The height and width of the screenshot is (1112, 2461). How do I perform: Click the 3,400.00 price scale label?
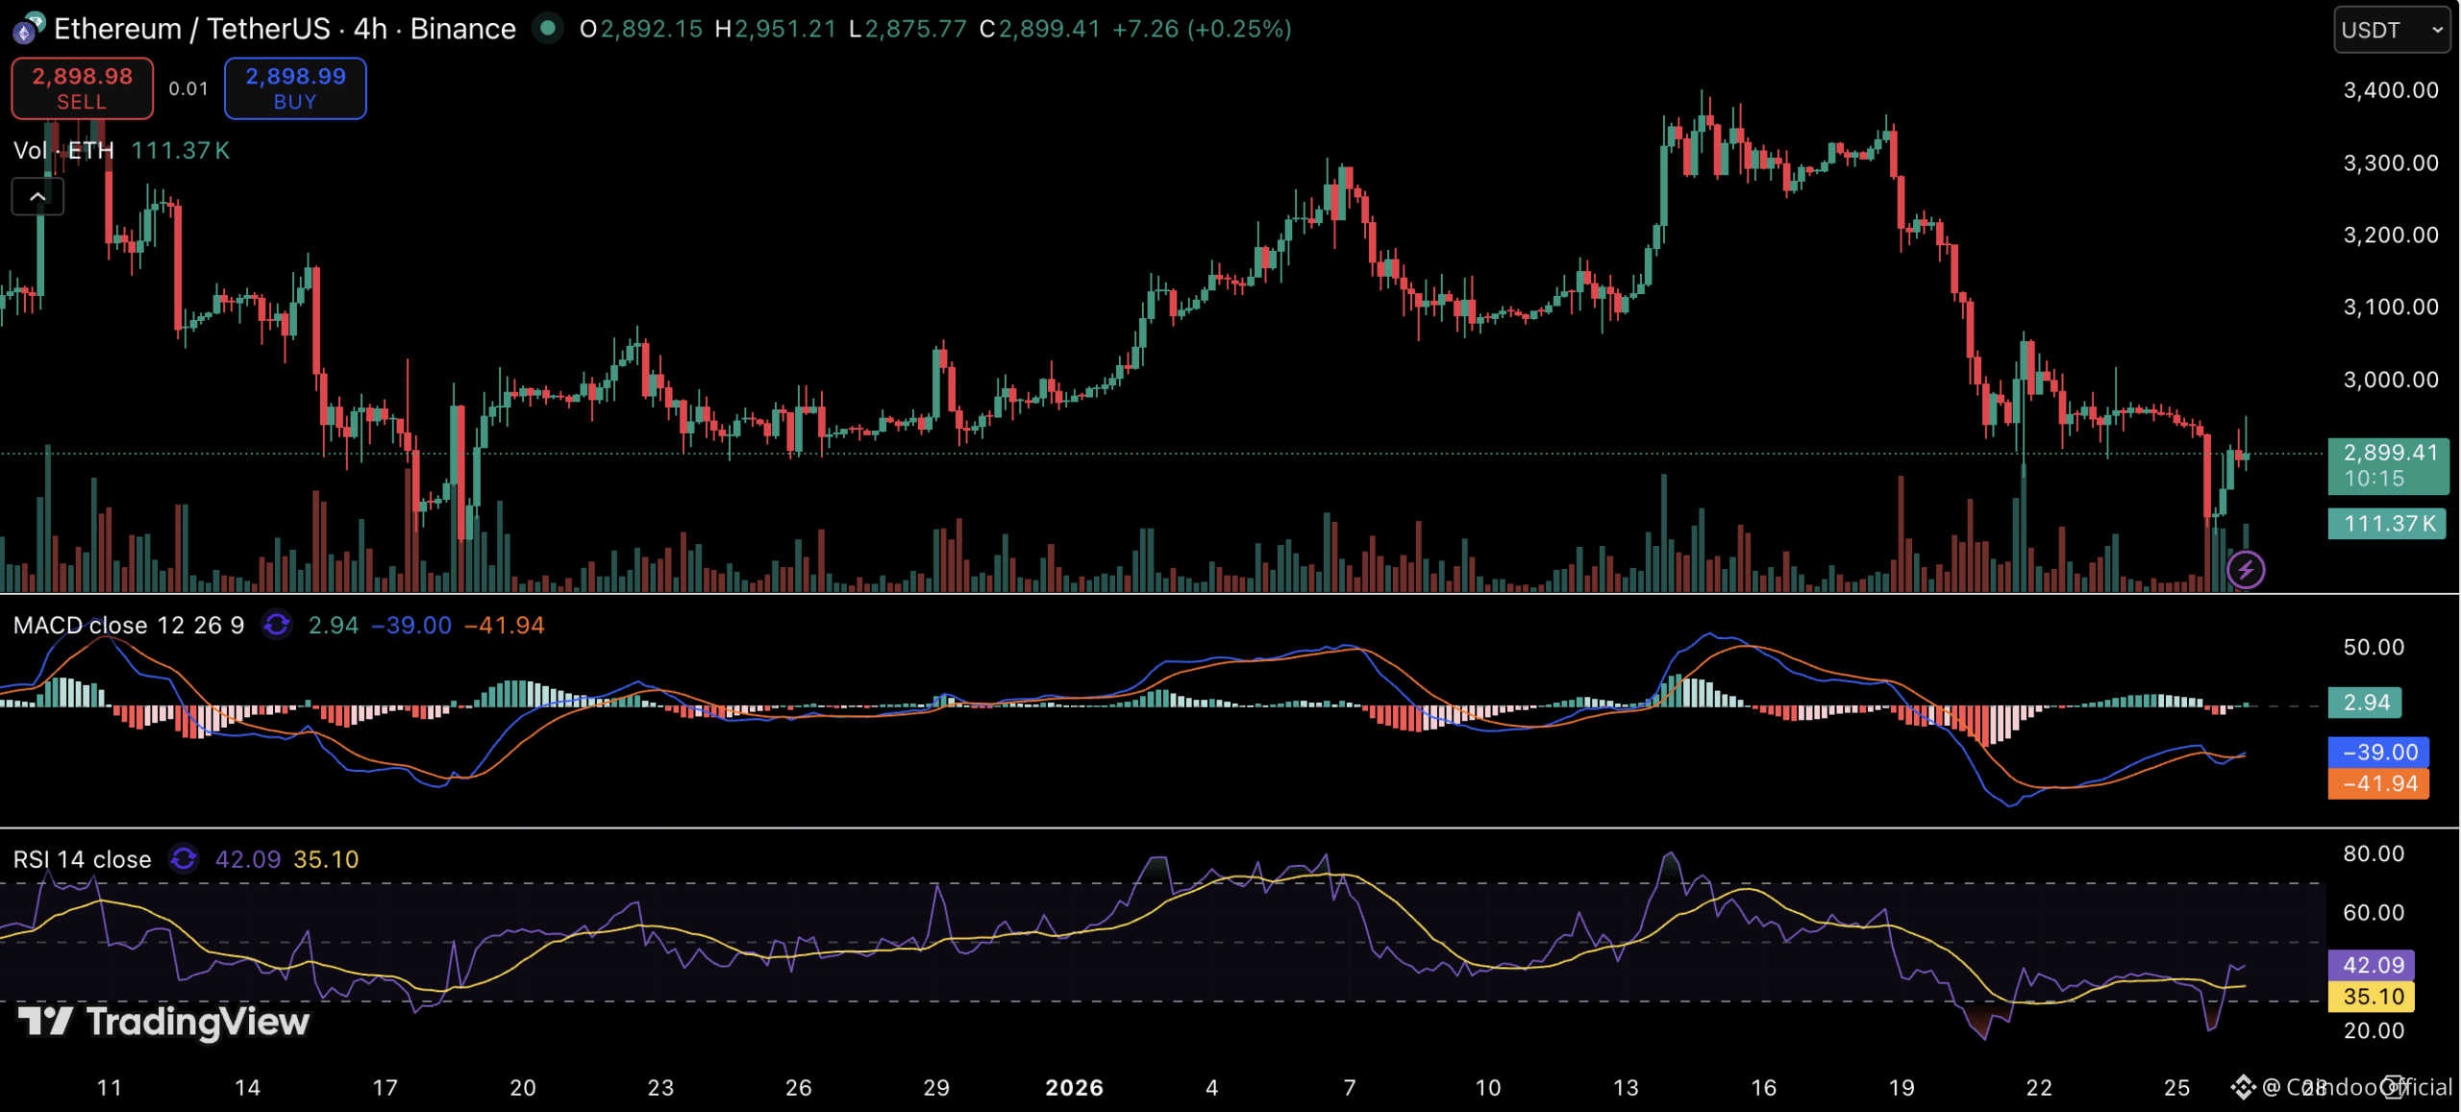(2390, 90)
